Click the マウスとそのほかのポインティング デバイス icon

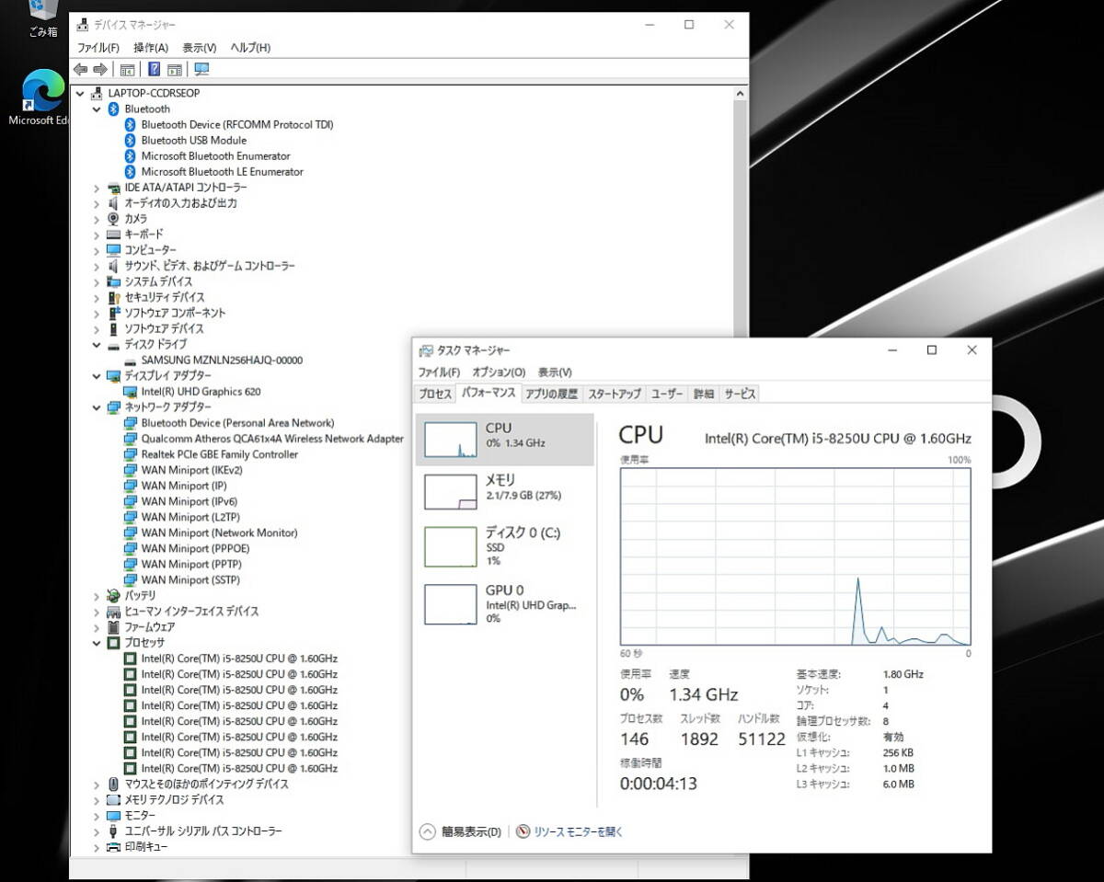113,785
